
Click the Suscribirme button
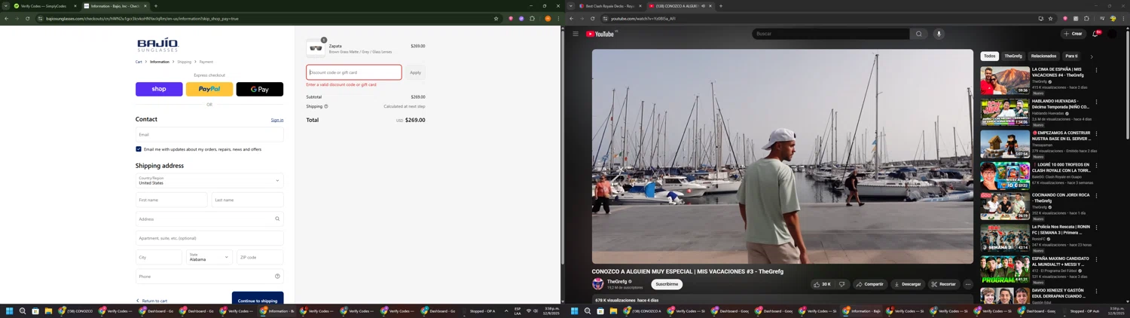tap(667, 284)
